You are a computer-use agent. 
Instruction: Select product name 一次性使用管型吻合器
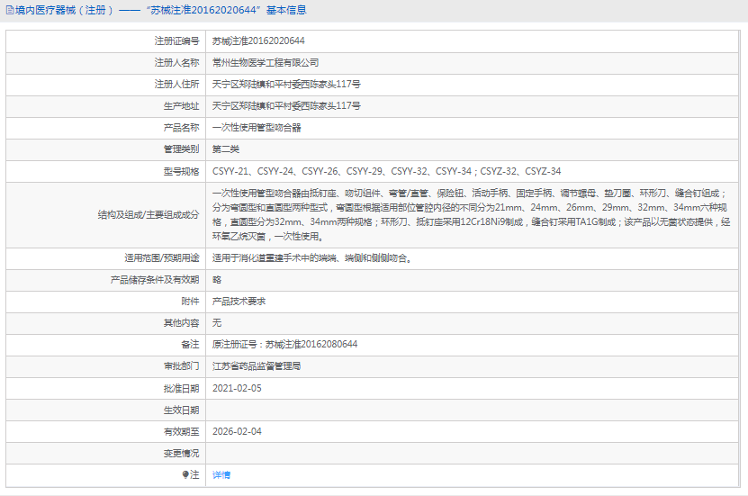click(257, 127)
